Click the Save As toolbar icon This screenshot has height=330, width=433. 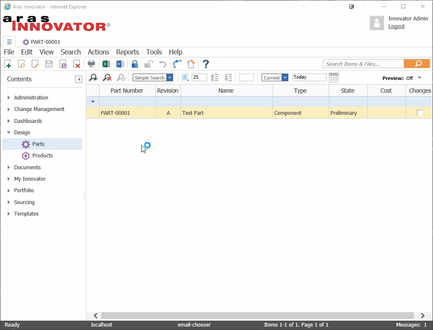[x=63, y=64]
